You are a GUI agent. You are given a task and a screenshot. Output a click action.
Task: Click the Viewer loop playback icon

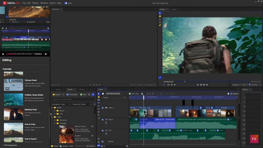(x=168, y=85)
